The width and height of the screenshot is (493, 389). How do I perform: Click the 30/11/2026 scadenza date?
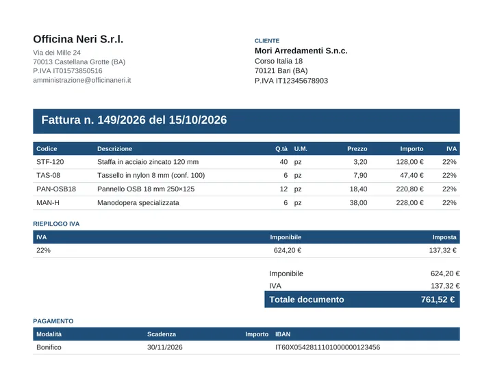click(x=165, y=347)
